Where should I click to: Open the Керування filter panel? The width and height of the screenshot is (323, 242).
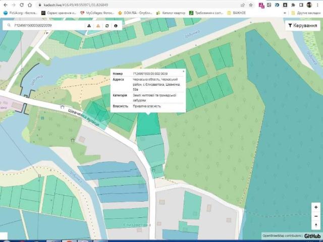[x=303, y=26]
